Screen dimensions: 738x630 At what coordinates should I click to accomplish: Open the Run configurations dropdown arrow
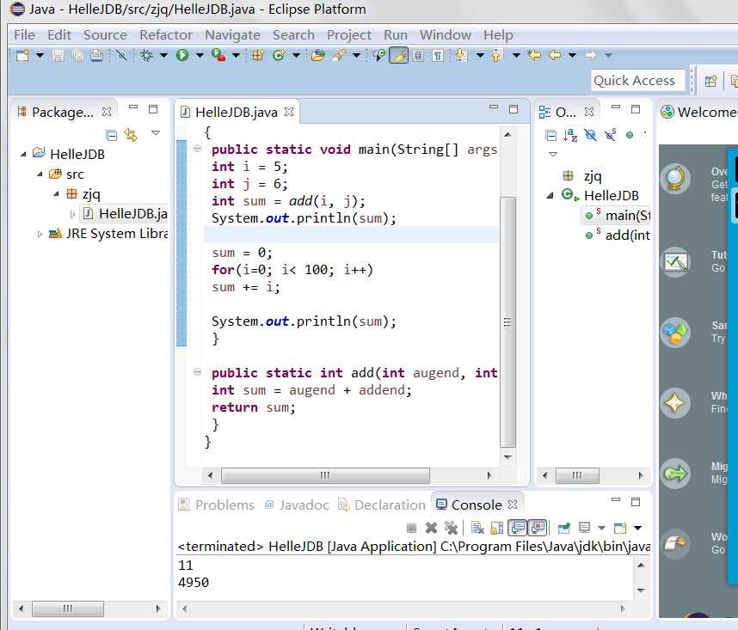coord(200,56)
